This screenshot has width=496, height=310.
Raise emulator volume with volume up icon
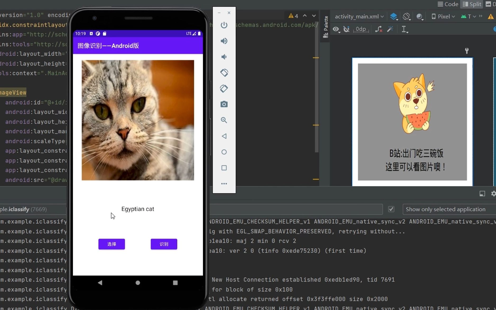[224, 41]
